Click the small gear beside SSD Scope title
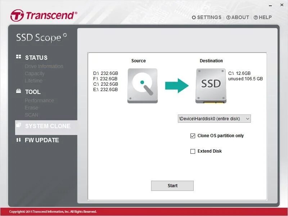Image resolution: width=288 pixels, height=216 pixels. point(65,35)
